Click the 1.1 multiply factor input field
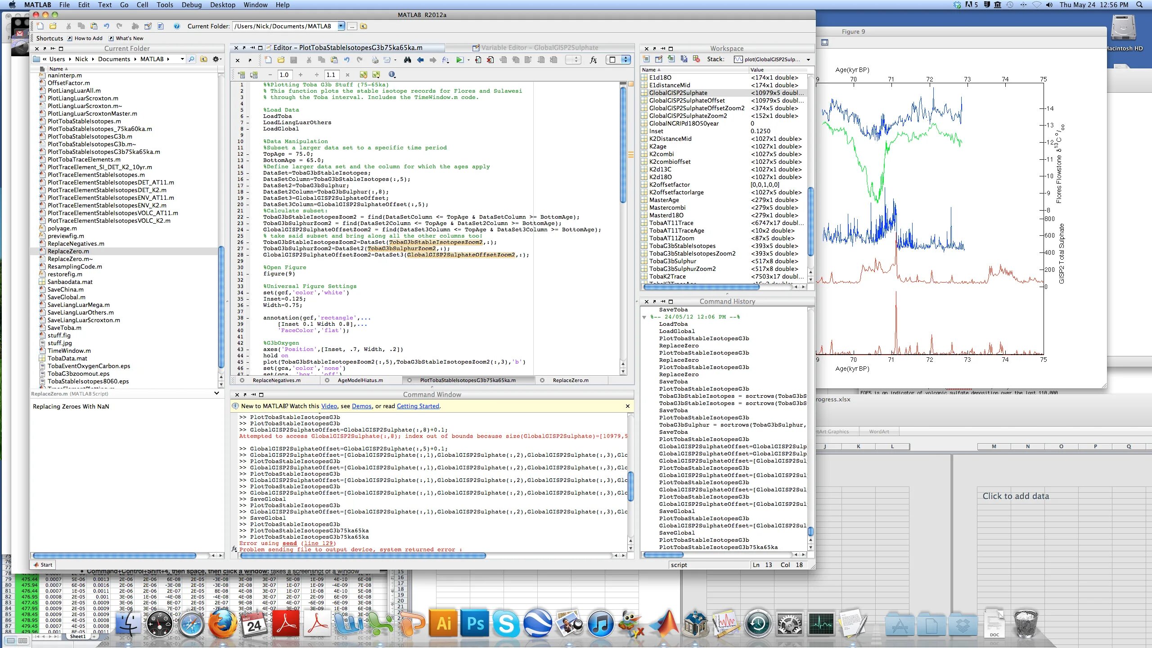This screenshot has height=648, width=1152. tap(332, 75)
